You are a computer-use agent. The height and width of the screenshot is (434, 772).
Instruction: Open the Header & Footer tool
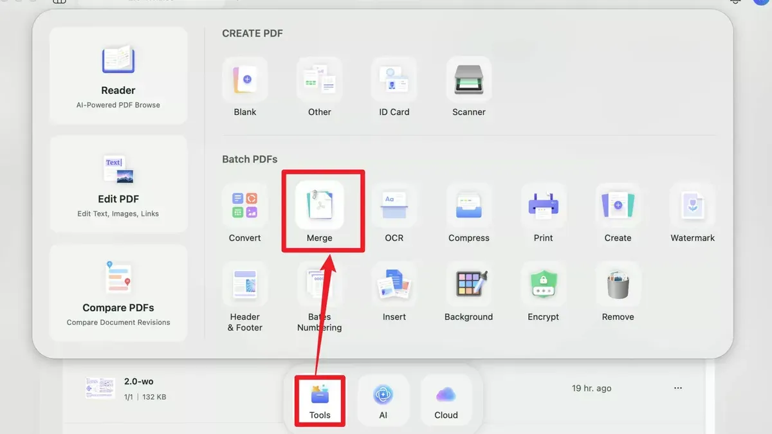point(245,297)
